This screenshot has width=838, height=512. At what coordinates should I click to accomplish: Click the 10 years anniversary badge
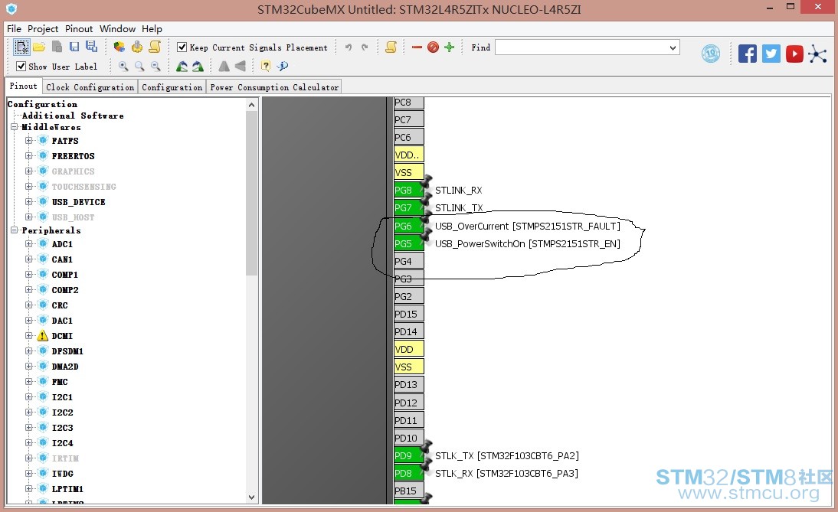[x=710, y=54]
